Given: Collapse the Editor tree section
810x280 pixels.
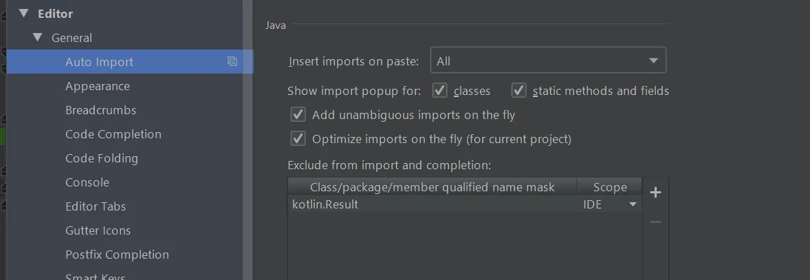Looking at the screenshot, I should (24, 14).
